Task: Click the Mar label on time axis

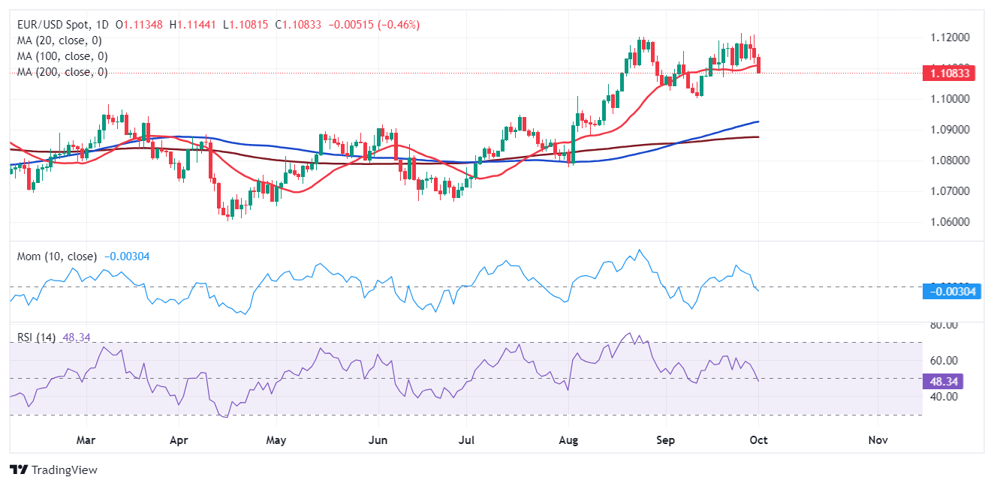Action: pyautogui.click(x=86, y=440)
